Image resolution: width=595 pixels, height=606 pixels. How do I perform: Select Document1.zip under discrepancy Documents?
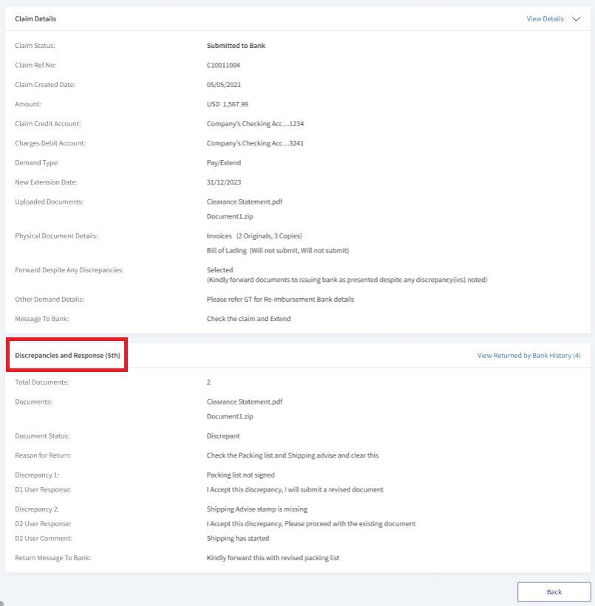230,416
